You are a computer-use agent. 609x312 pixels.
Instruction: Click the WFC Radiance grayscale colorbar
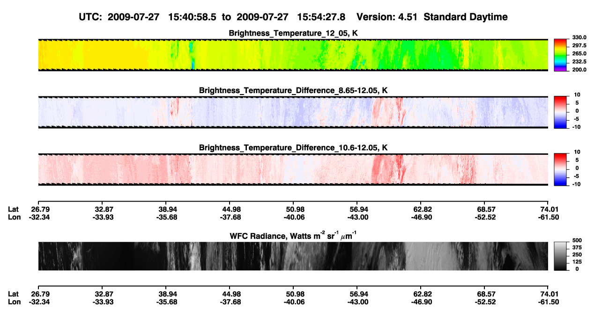561,256
